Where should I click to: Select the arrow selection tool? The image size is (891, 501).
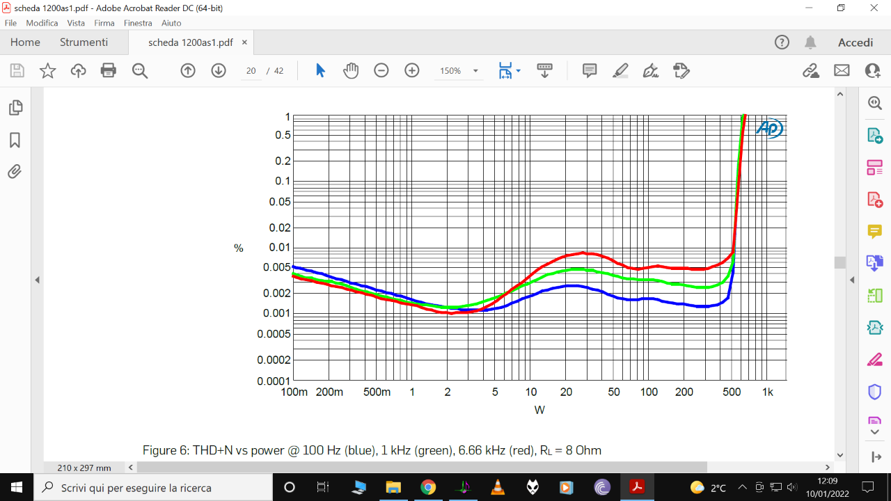[320, 70]
